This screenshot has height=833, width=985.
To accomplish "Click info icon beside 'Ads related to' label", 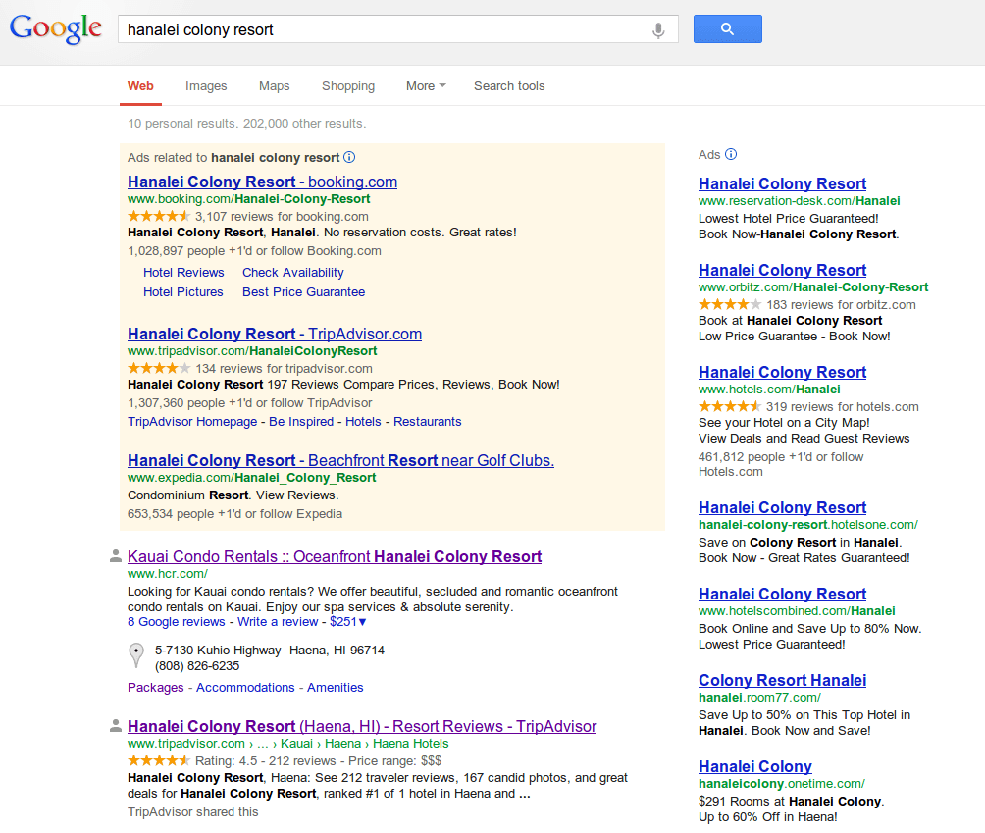I will [349, 157].
